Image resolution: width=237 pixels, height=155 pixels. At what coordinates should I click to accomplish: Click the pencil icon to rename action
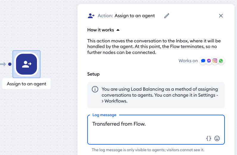(167, 16)
